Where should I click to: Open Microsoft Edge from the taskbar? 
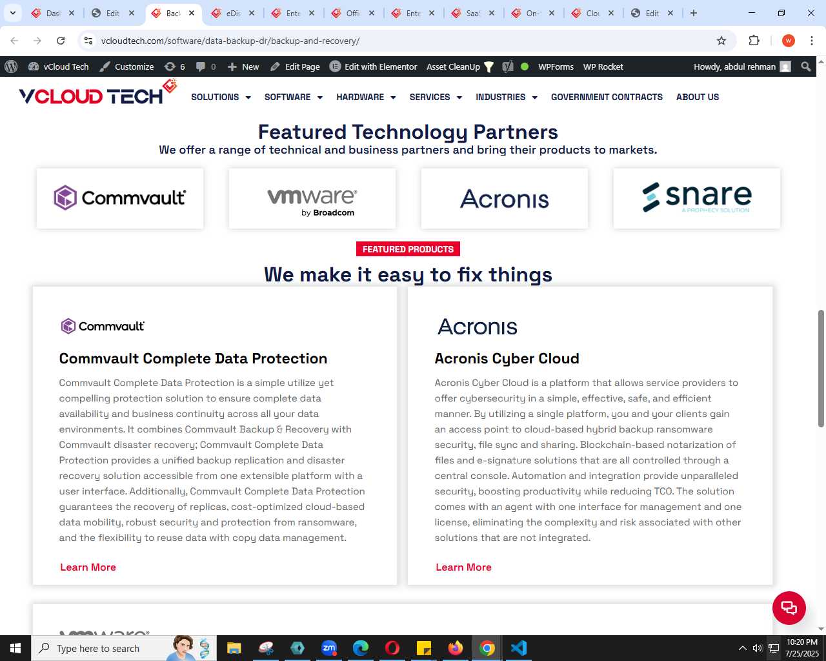click(361, 648)
